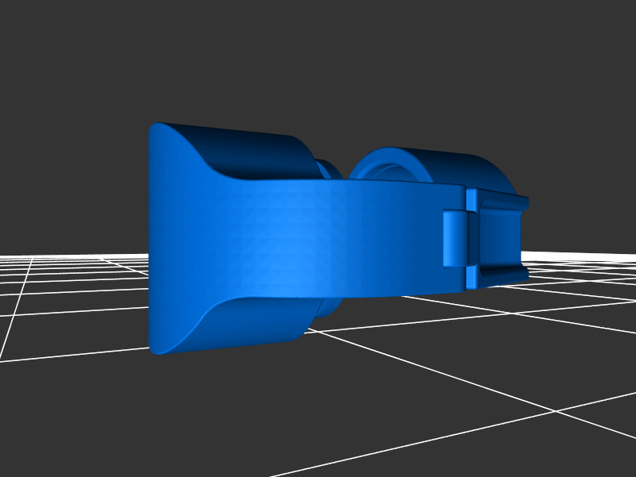Click the bottom-left corner of the flared end
This screenshot has width=636, height=477.
click(x=157, y=348)
